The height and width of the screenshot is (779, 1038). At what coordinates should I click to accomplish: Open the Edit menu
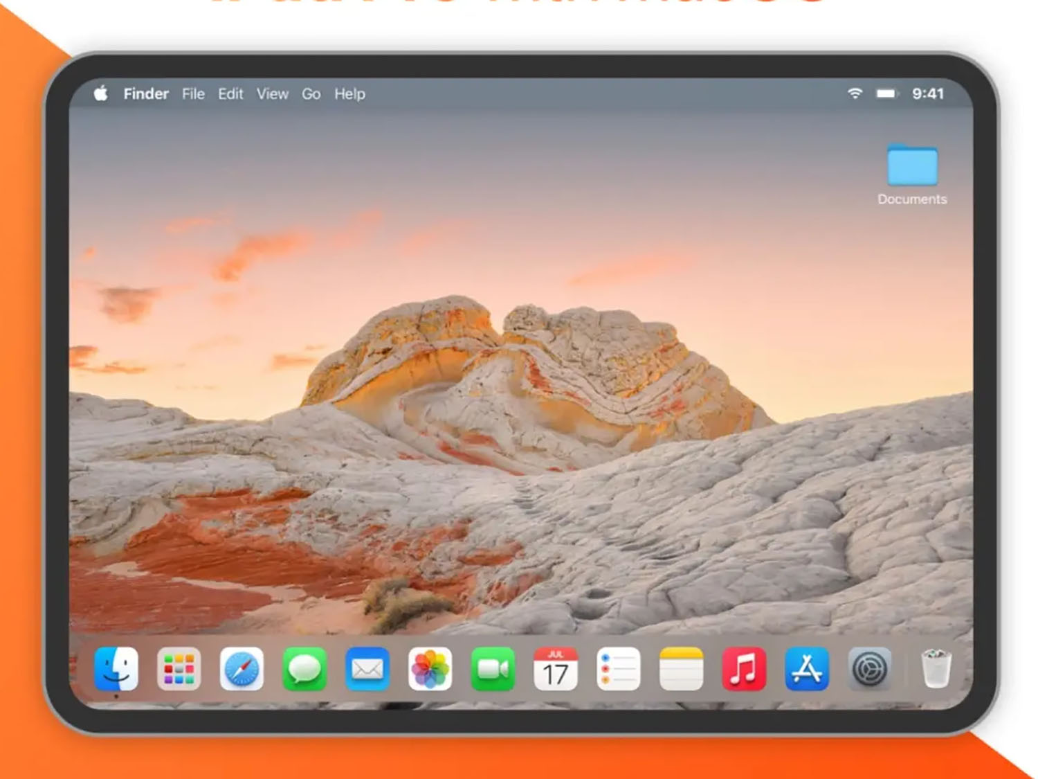point(230,94)
